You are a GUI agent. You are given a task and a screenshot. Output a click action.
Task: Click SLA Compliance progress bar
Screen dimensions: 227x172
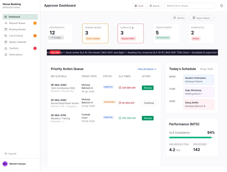point(192,137)
